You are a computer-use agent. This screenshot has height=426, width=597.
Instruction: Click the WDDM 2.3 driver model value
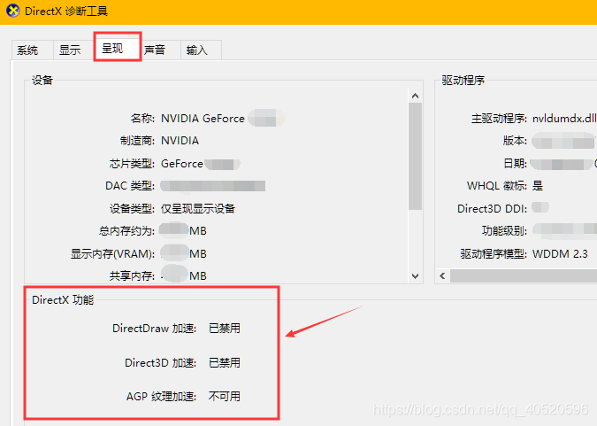point(560,254)
